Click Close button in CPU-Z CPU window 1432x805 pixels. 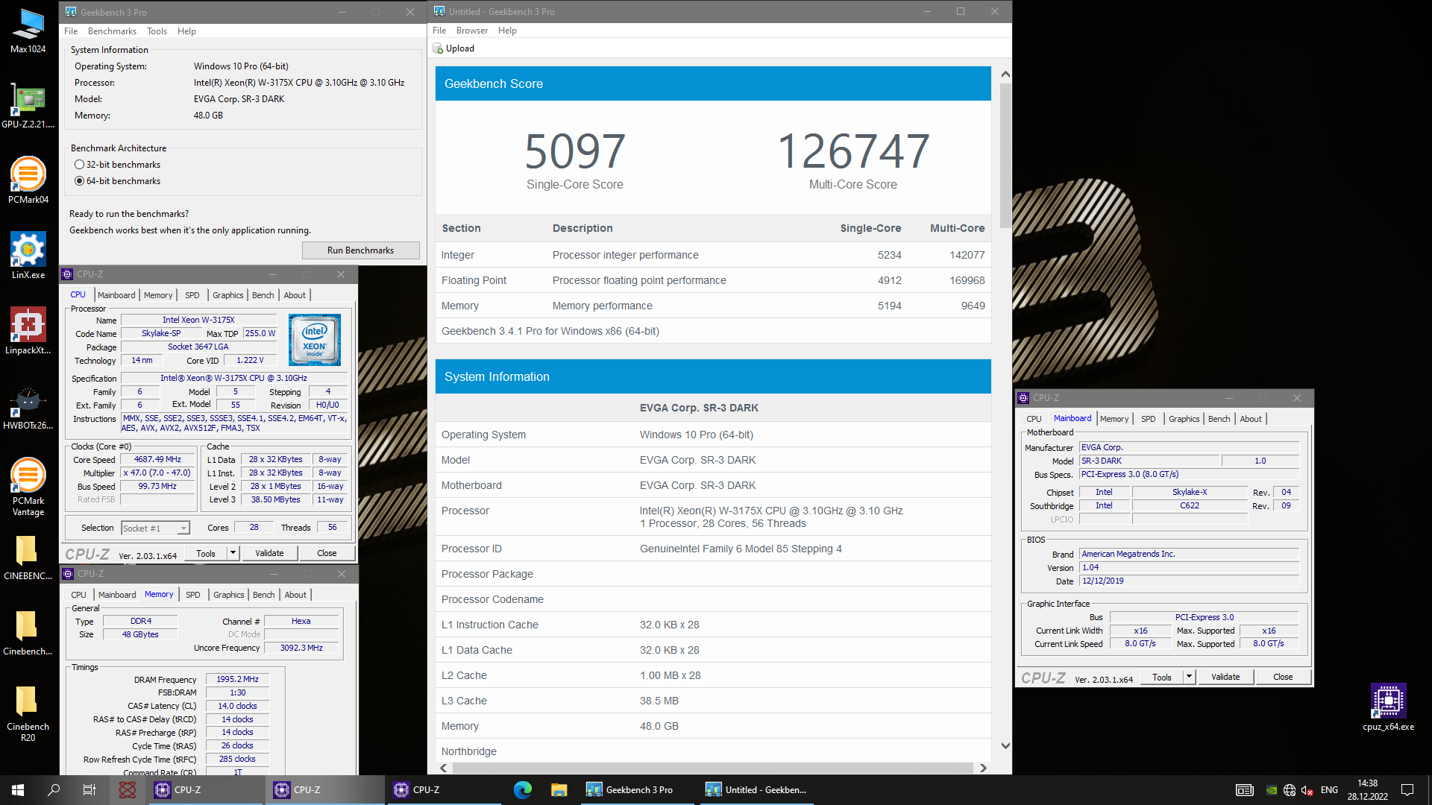(x=327, y=553)
